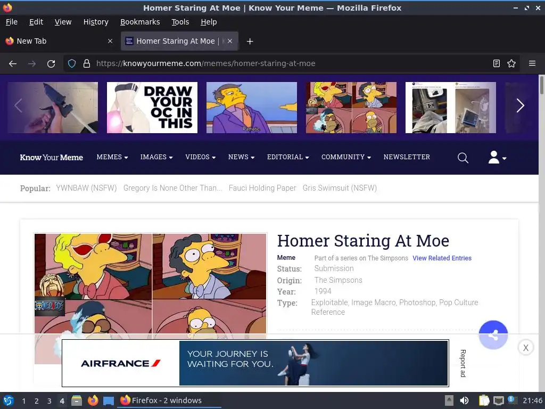
Task: Open Skinner Pathetic carousel thumbnail
Action: [252, 108]
